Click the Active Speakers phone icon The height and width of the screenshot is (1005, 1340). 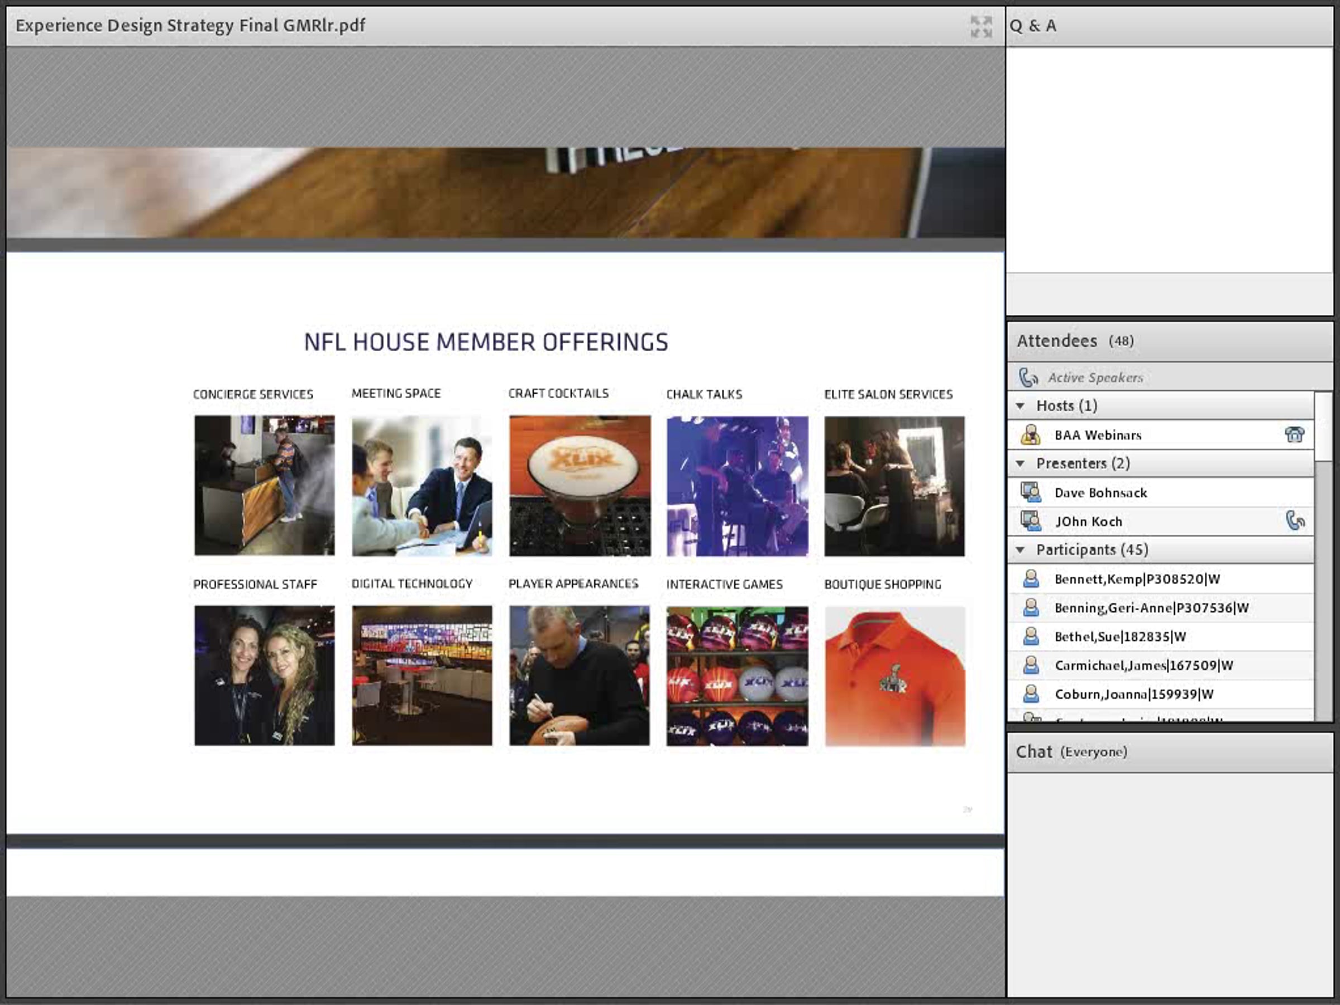point(1028,377)
